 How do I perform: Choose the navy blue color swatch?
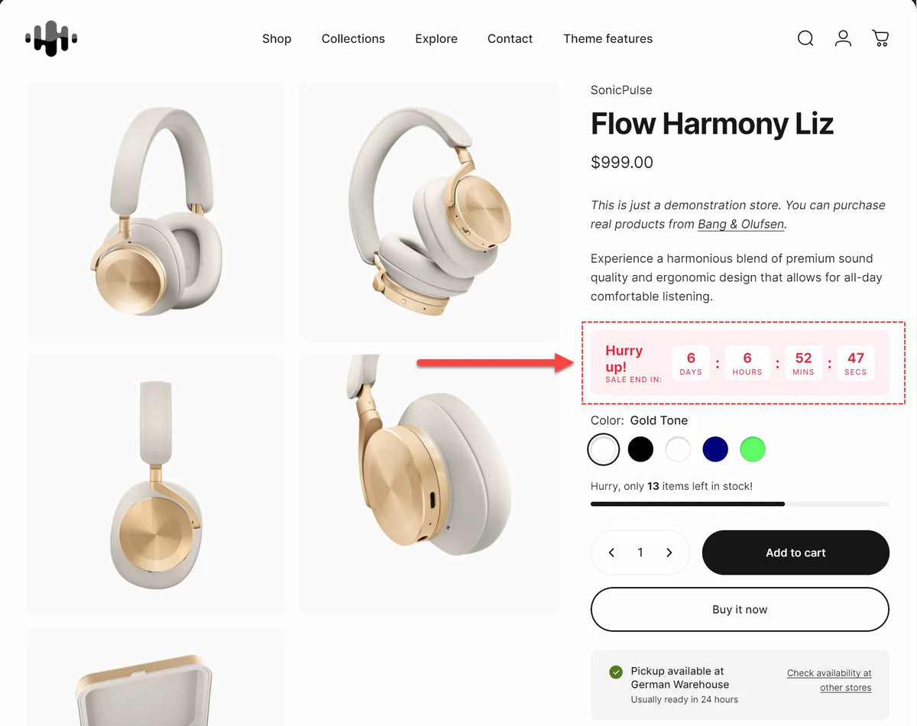(x=715, y=449)
